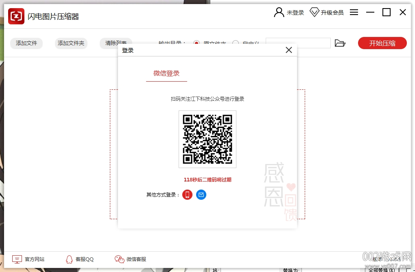
Task: Click the 扫码关注江下科技公众号进行登录 instruction text
Action: coord(207,99)
